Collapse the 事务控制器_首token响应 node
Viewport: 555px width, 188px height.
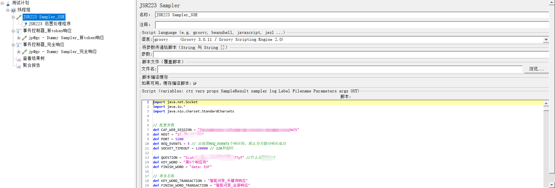tap(13, 31)
